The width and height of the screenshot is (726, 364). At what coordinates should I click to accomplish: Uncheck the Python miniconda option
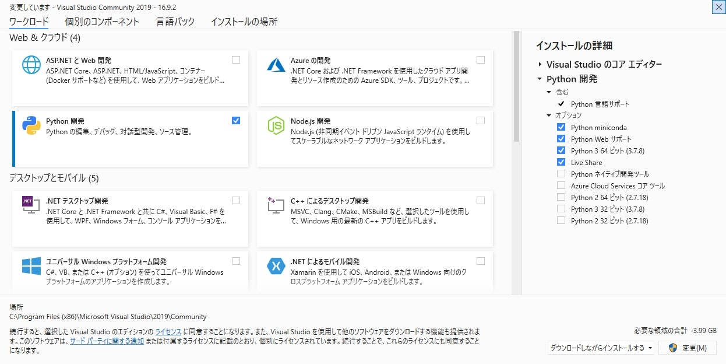point(561,127)
